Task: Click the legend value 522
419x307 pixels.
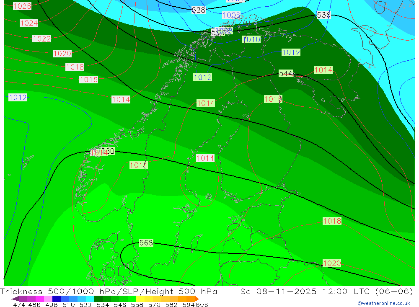Action: [x=85, y=304]
